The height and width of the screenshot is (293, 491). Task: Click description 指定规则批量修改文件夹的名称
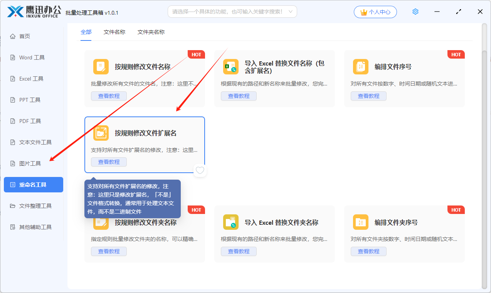pos(145,239)
